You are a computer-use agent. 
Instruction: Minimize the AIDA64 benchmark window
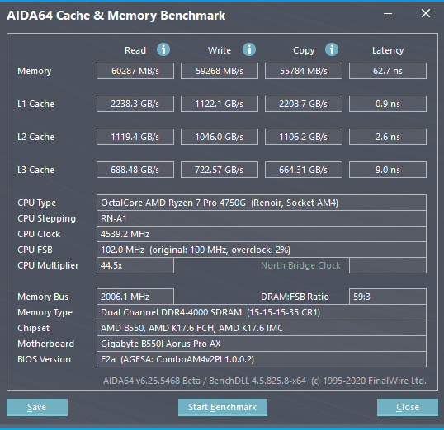[x=388, y=13]
